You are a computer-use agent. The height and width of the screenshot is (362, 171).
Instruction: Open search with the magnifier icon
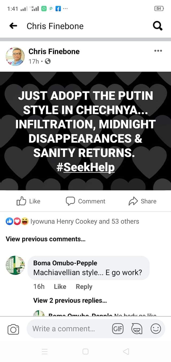click(157, 26)
